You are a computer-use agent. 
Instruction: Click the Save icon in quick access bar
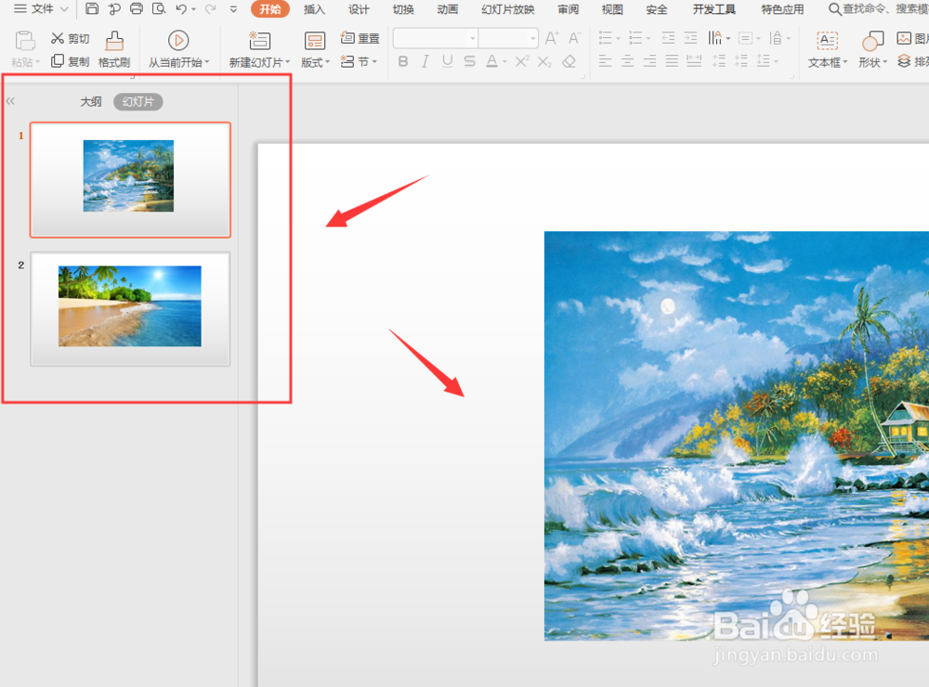click(x=92, y=8)
